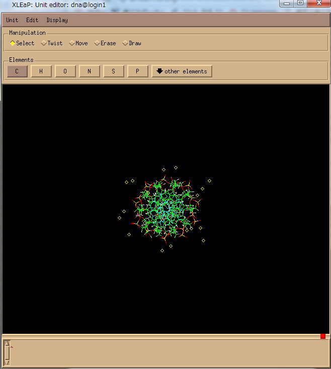Choose the Select manipulation mode
The image size is (331, 369).
click(22, 43)
